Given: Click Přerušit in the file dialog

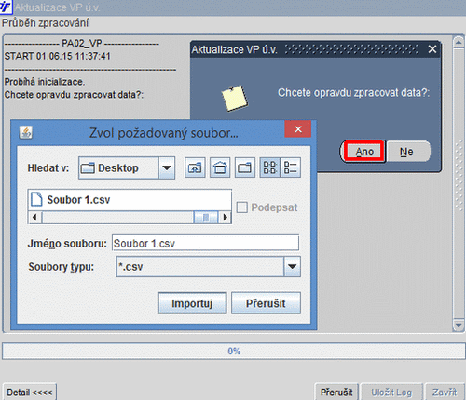Looking at the screenshot, I should [x=266, y=303].
